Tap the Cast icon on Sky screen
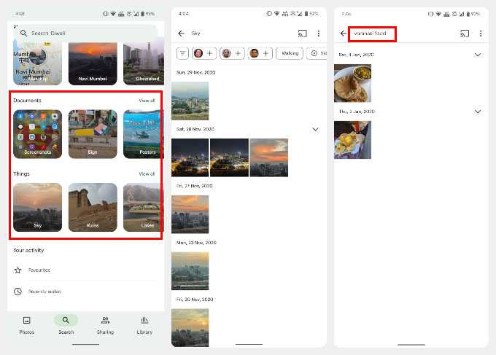 (303, 34)
